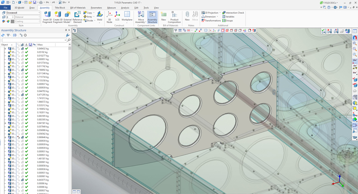Switch to the Parameters tab
This screenshot has height=194, width=358.
tap(96, 8)
